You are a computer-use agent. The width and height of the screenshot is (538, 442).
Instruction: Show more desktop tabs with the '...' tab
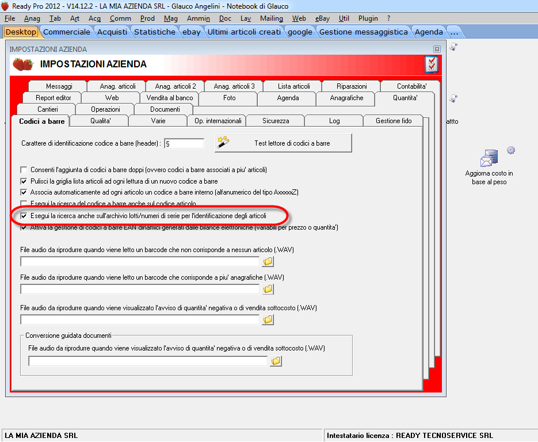(x=455, y=32)
